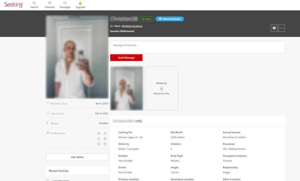Click the Last Active clock icon
The width and height of the screenshot is (300, 181).
[48, 113]
